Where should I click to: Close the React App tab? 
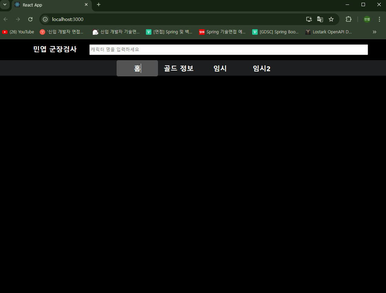[x=86, y=5]
